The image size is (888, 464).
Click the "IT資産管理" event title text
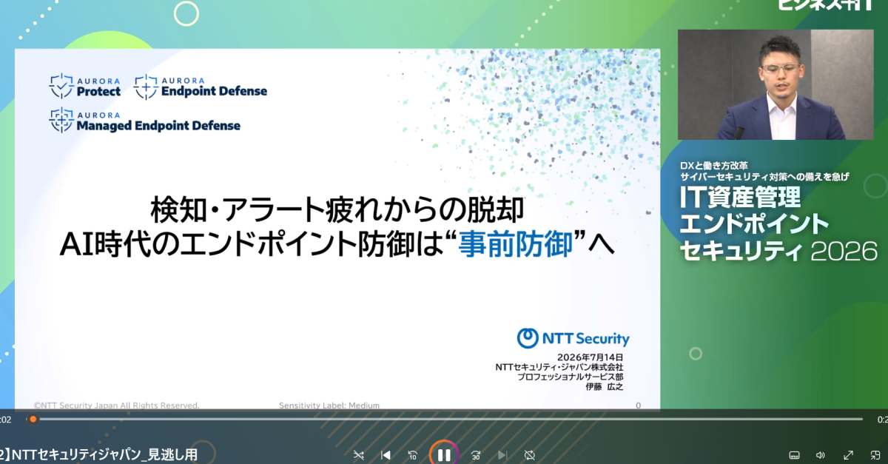(x=741, y=197)
